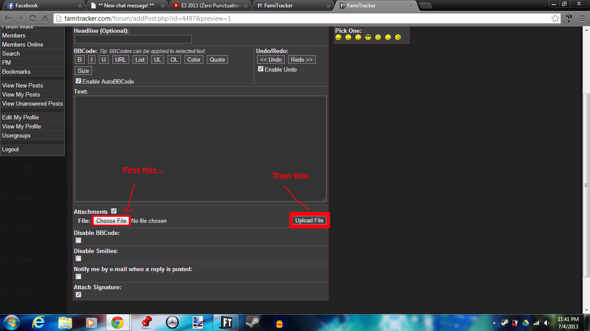Uncheck the Enable Undo checkbox
This screenshot has height=331, width=590.
pyautogui.click(x=260, y=69)
